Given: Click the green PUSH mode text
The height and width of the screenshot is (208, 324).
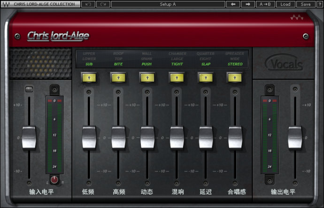Looking at the screenshot, I should coord(147,64).
